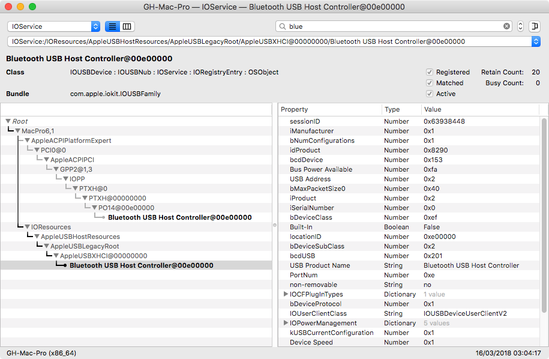
Task: Toggle the Active checkbox
Action: [x=430, y=94]
